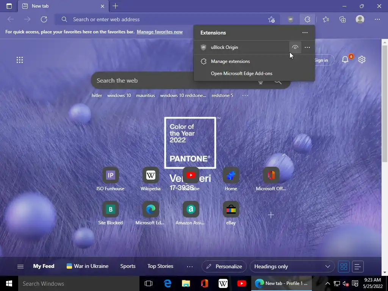
Task: Add this page to favorites star icon
Action: pyautogui.click(x=271, y=19)
